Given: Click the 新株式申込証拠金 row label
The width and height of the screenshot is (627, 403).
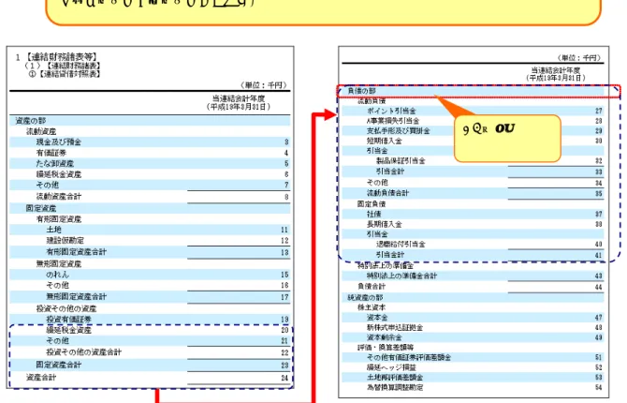Looking at the screenshot, I should pyautogui.click(x=395, y=327).
